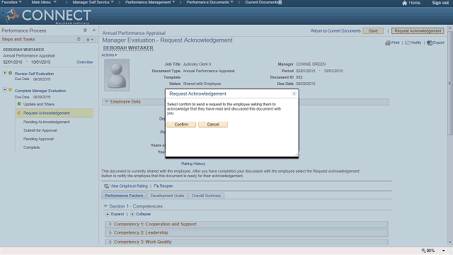The height and width of the screenshot is (255, 453).
Task: Open the Overview link
Action: (x=85, y=62)
